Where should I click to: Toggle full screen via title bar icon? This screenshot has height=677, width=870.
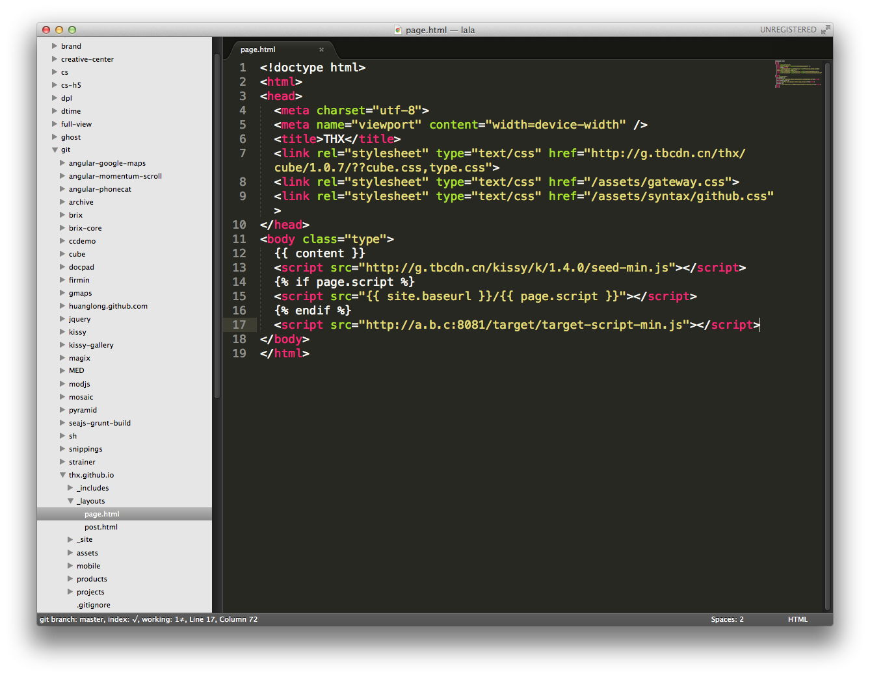pos(825,30)
